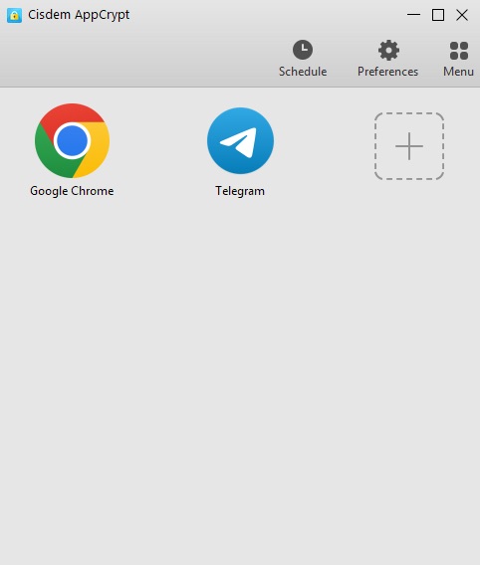Click the Cisdem AppCrypt title text

pyautogui.click(x=79, y=15)
